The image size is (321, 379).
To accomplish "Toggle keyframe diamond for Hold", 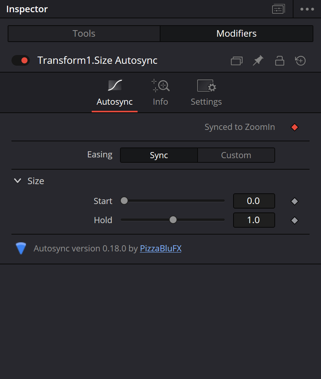I will (294, 220).
